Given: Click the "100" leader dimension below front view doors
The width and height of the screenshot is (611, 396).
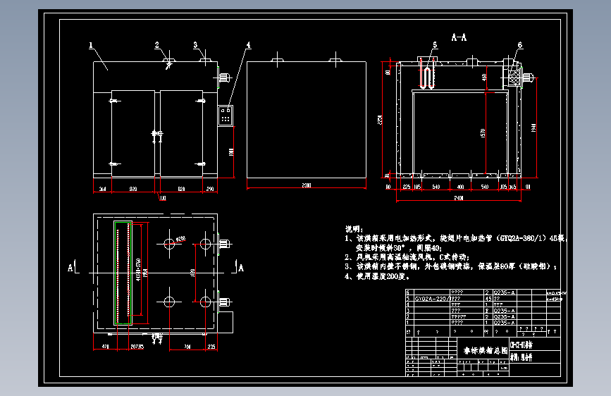Looking at the screenshot, I should (x=163, y=199).
